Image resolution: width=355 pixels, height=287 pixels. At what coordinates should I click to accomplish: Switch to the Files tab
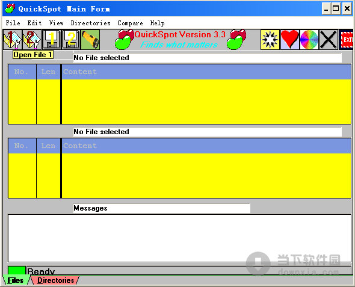tap(16, 280)
